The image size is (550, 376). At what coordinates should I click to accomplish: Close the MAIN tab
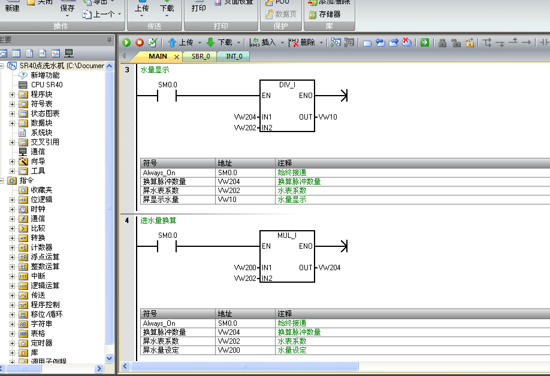point(176,57)
